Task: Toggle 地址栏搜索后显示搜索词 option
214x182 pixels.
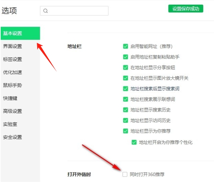Action: tap(126, 89)
